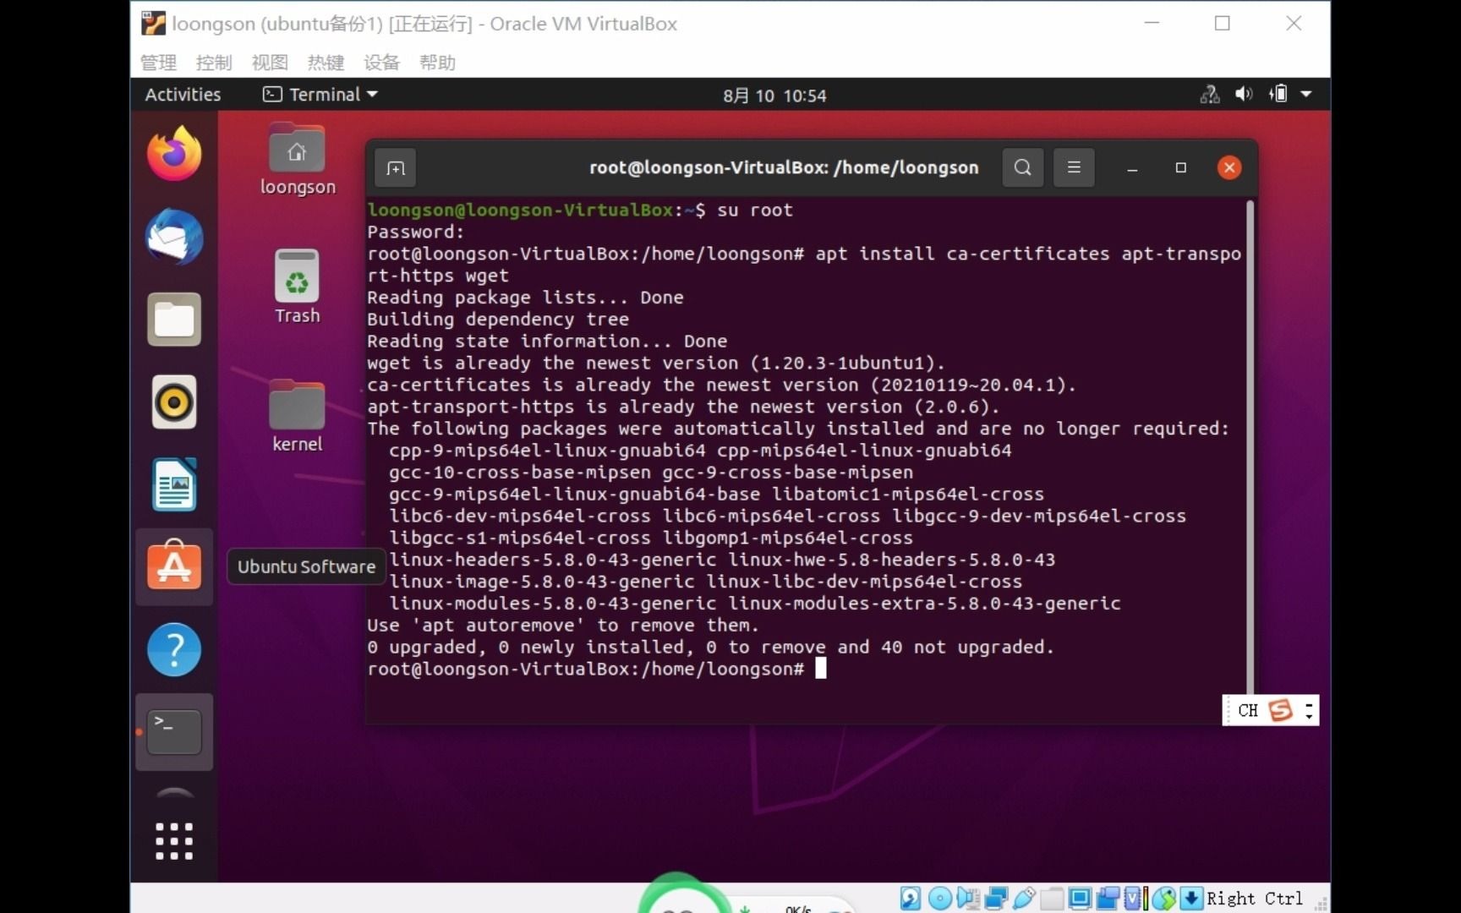Open the kernel folder on the desktop
1461x913 pixels.
pyautogui.click(x=297, y=416)
